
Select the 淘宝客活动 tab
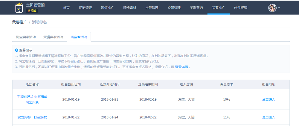[79, 37]
